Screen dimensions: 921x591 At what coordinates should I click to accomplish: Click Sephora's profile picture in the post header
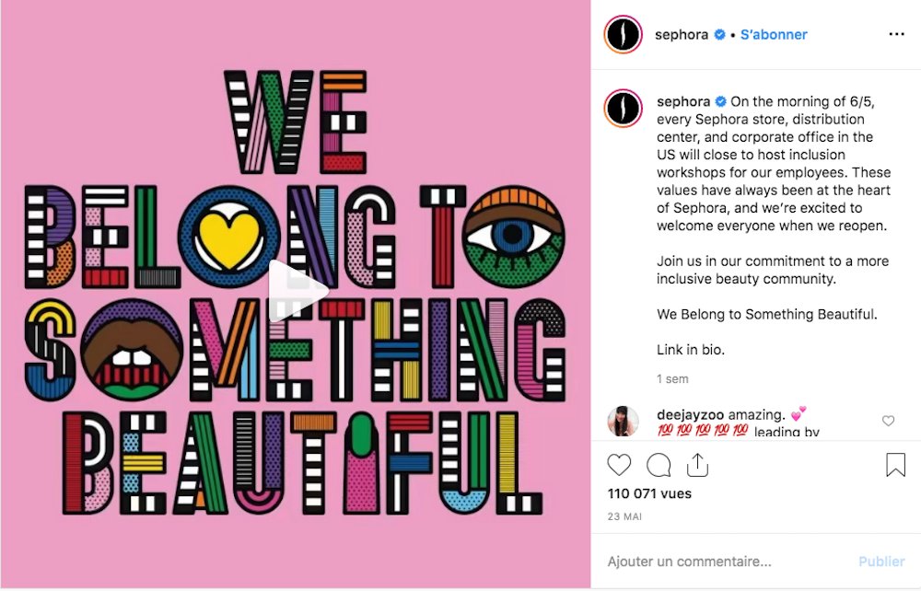[623, 34]
